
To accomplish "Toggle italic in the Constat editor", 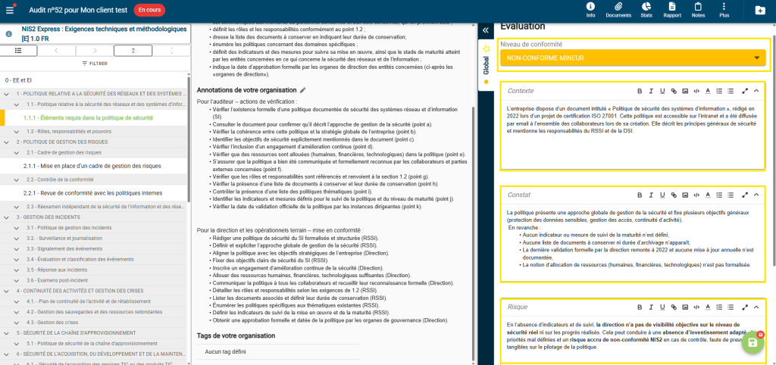I will [652, 195].
